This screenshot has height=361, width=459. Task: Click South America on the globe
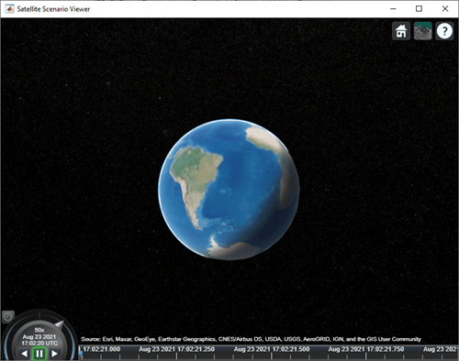[x=195, y=177]
